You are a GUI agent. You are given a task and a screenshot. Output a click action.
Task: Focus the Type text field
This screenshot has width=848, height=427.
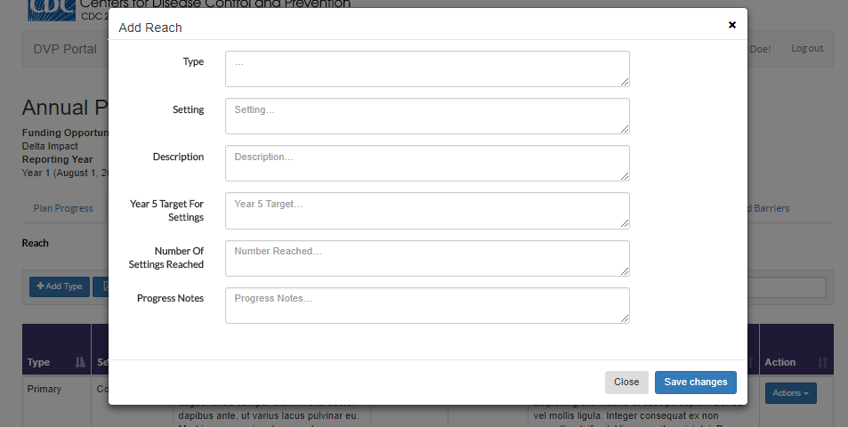point(427,68)
